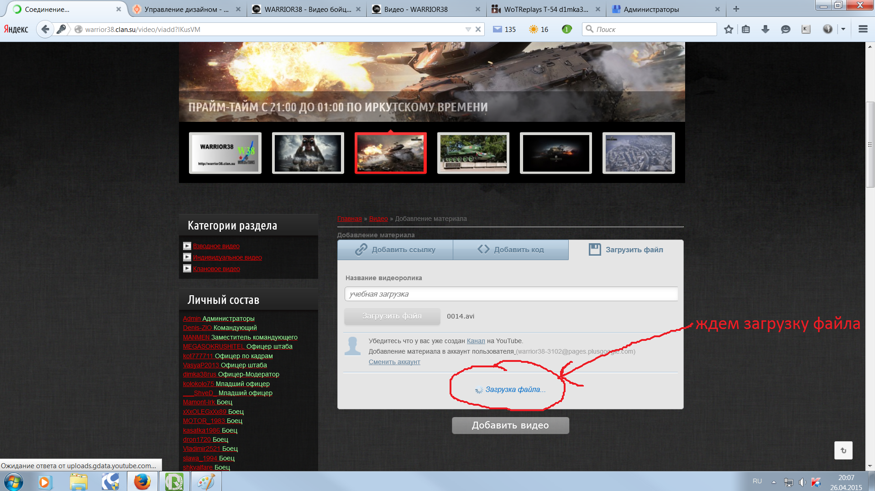Click the Kaspersky K toolbar icon
Screen dimensions: 875x491
(806, 29)
